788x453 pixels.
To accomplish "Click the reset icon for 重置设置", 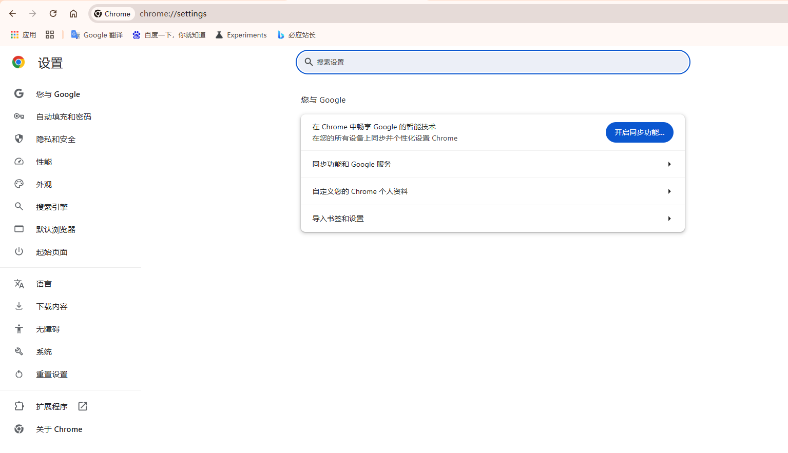I will (19, 374).
